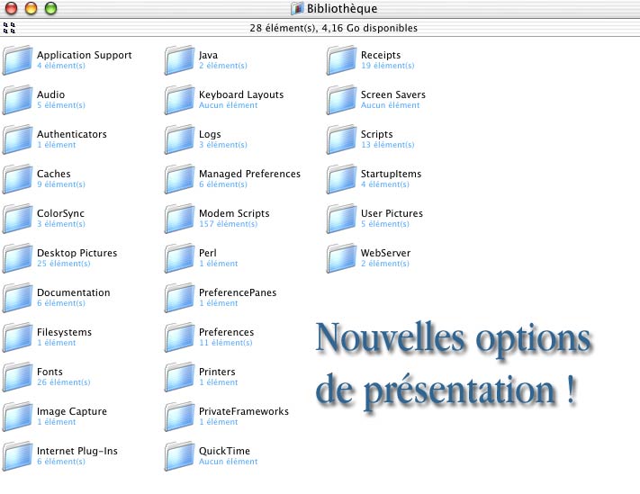This screenshot has width=640, height=494.
Task: Select the ColorSync folder icon
Action: (17, 219)
